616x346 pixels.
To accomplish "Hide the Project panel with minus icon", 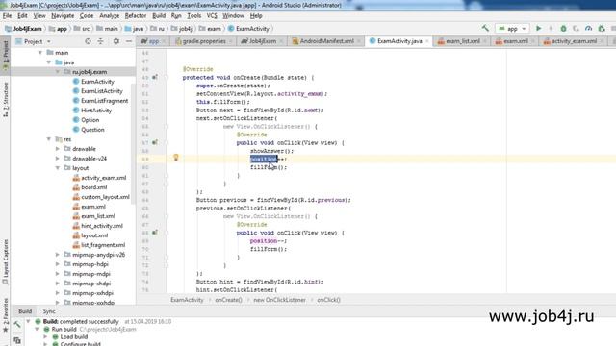I will (129, 41).
